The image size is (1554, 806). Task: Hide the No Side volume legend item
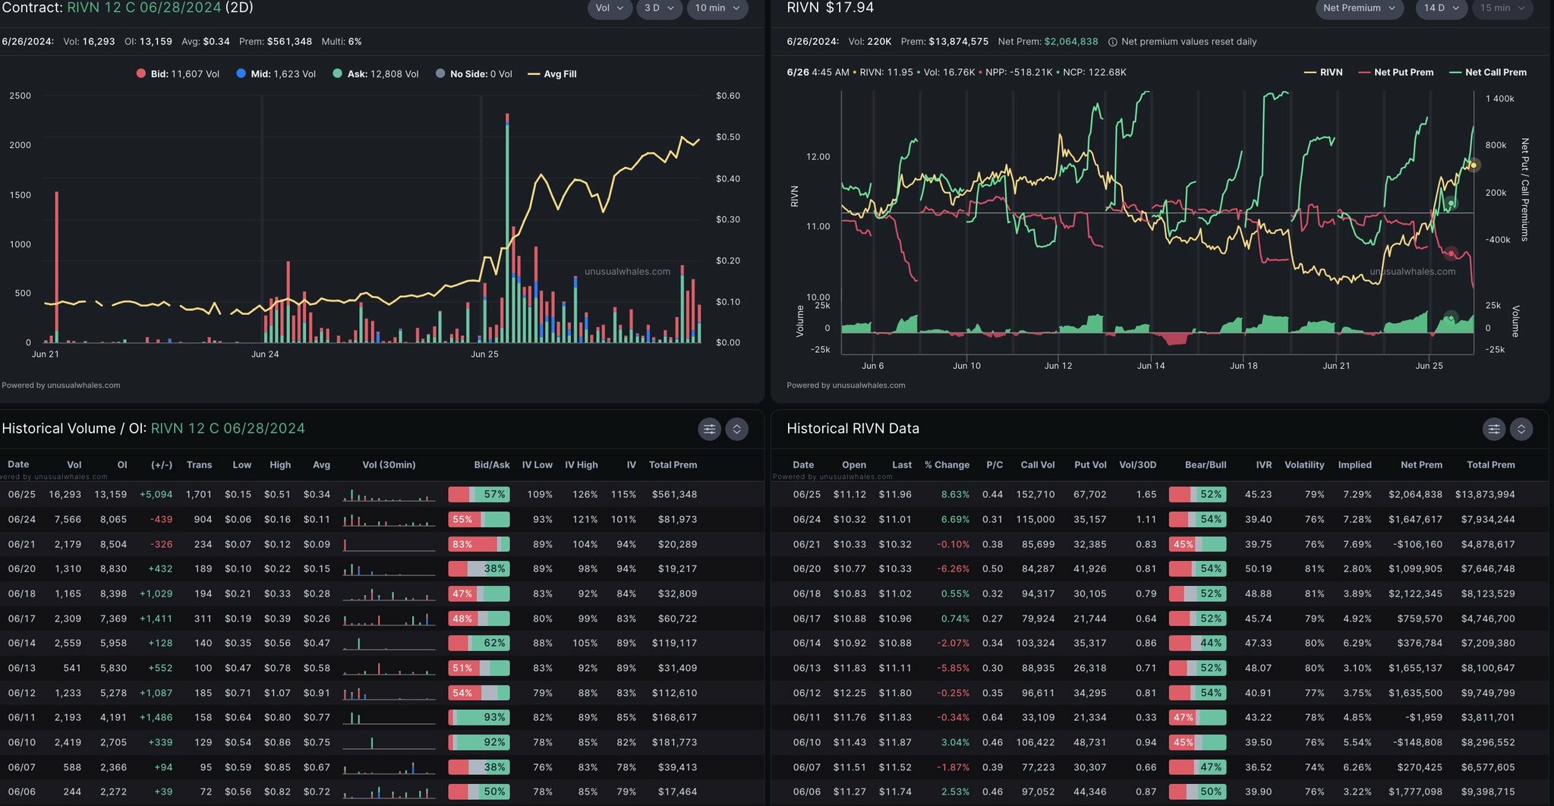click(x=474, y=74)
